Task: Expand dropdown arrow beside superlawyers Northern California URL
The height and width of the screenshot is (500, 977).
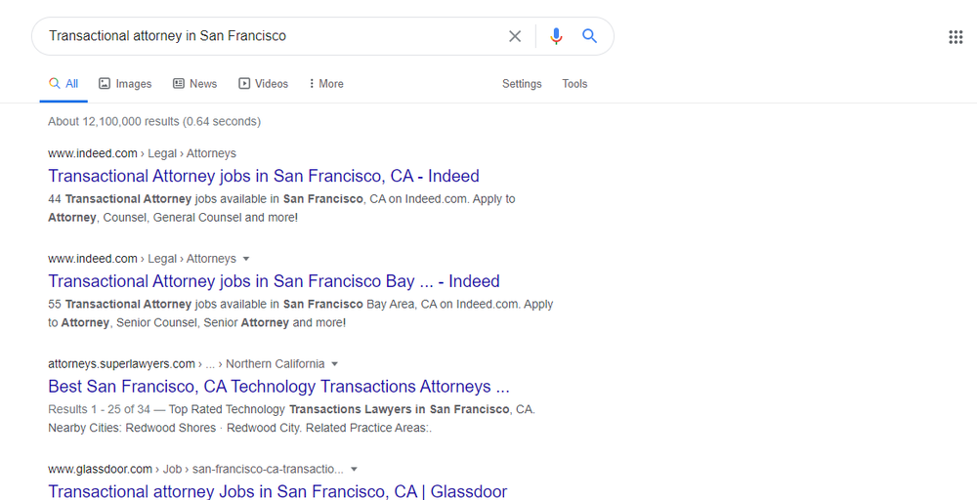Action: 334,363
